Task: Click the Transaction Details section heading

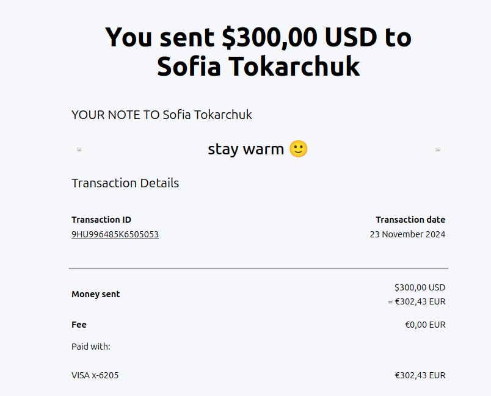Action: tap(125, 183)
